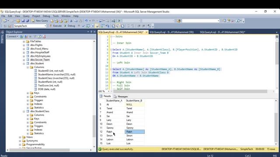Open the Tools menu
280x157 pixels.
click(56, 16)
